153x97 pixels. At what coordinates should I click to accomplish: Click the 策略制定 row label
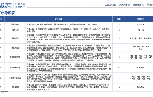tap(15, 39)
